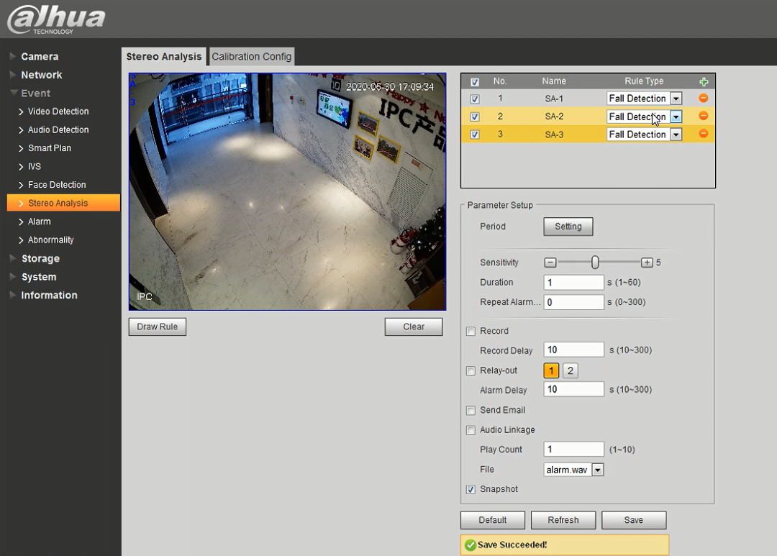Screen dimensions: 777x556
Task: Click the Dahua Technology logo
Action: (x=56, y=19)
